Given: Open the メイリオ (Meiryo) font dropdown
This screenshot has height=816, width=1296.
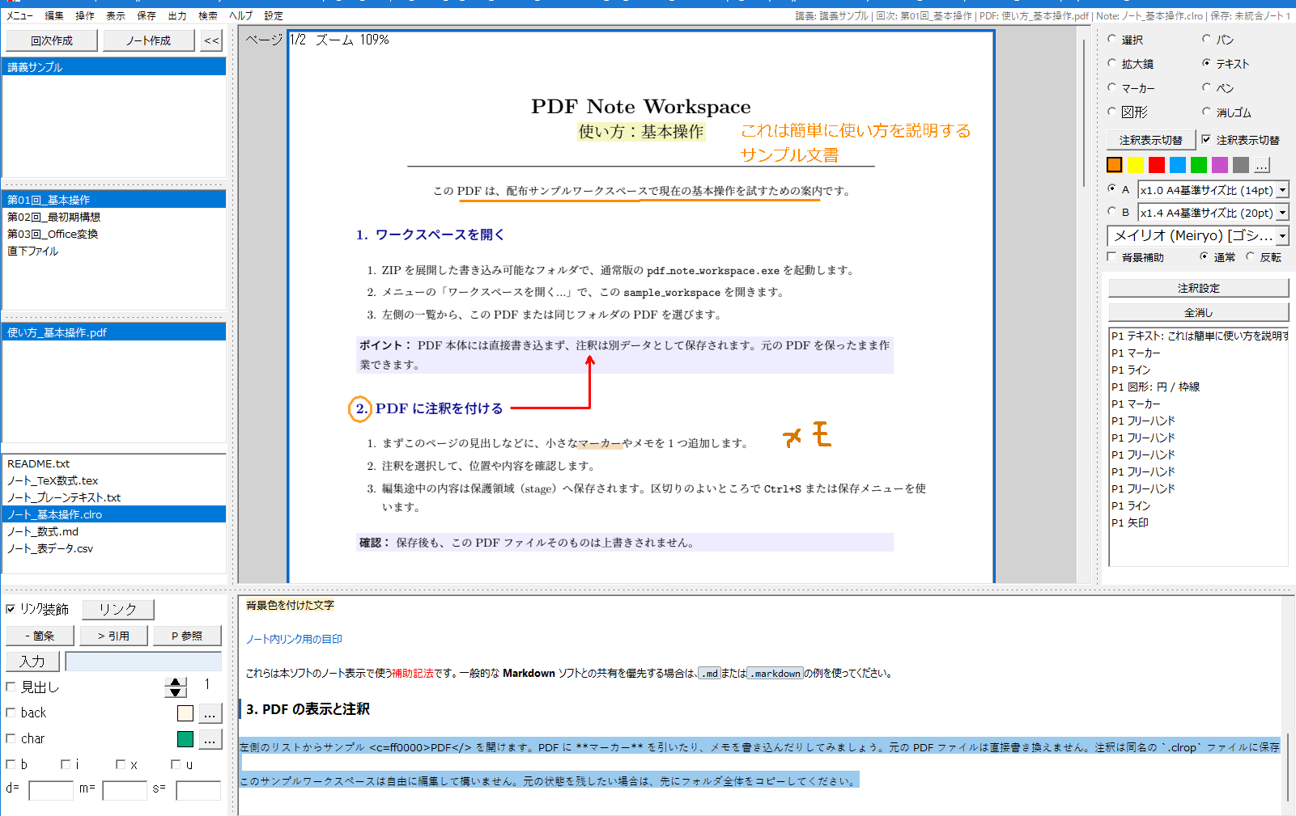Looking at the screenshot, I should pyautogui.click(x=1197, y=235).
